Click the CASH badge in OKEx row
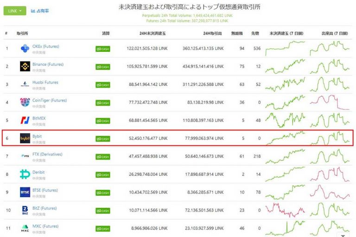The image size is (356, 237). [x=102, y=49]
